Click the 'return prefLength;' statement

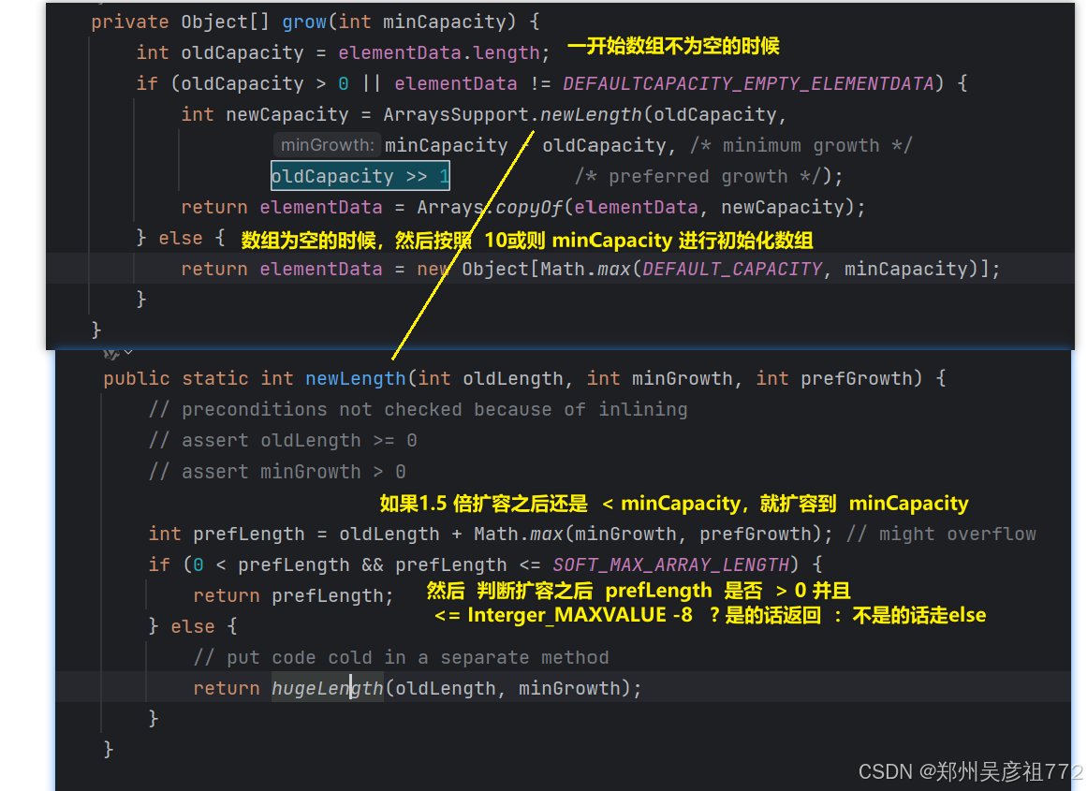pyautogui.click(x=293, y=596)
